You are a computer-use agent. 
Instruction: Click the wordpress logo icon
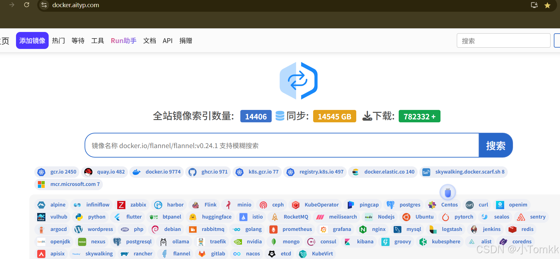[78, 229]
